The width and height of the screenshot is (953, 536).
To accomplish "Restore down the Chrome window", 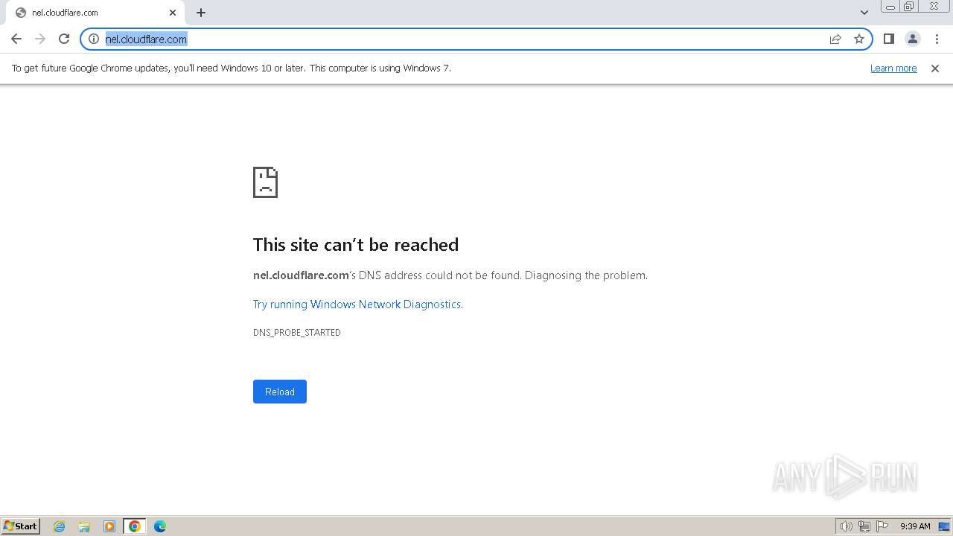I will pos(909,7).
